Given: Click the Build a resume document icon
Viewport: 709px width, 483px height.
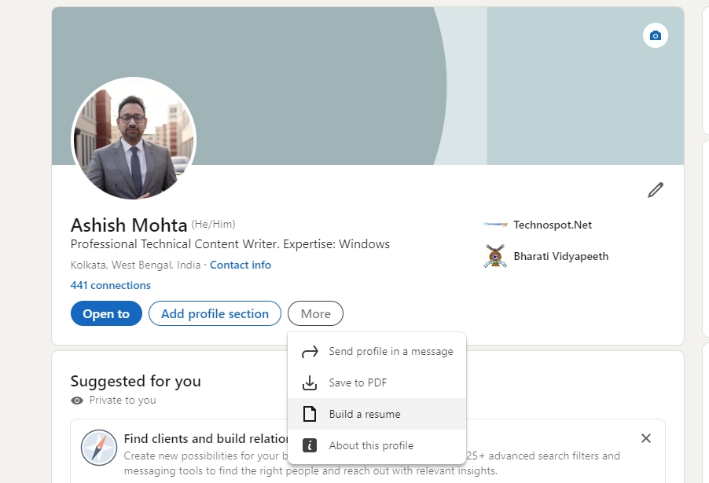Looking at the screenshot, I should click(x=310, y=414).
